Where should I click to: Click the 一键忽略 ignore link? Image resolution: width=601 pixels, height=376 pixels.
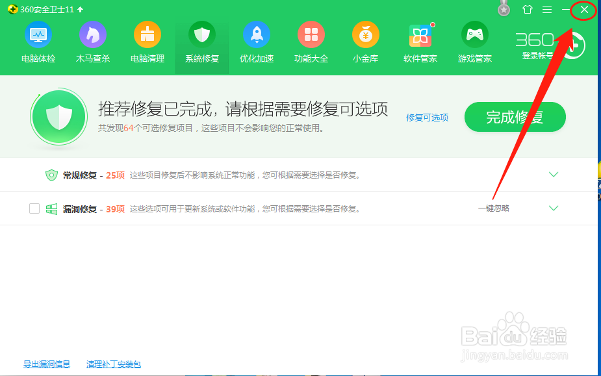tap(495, 208)
